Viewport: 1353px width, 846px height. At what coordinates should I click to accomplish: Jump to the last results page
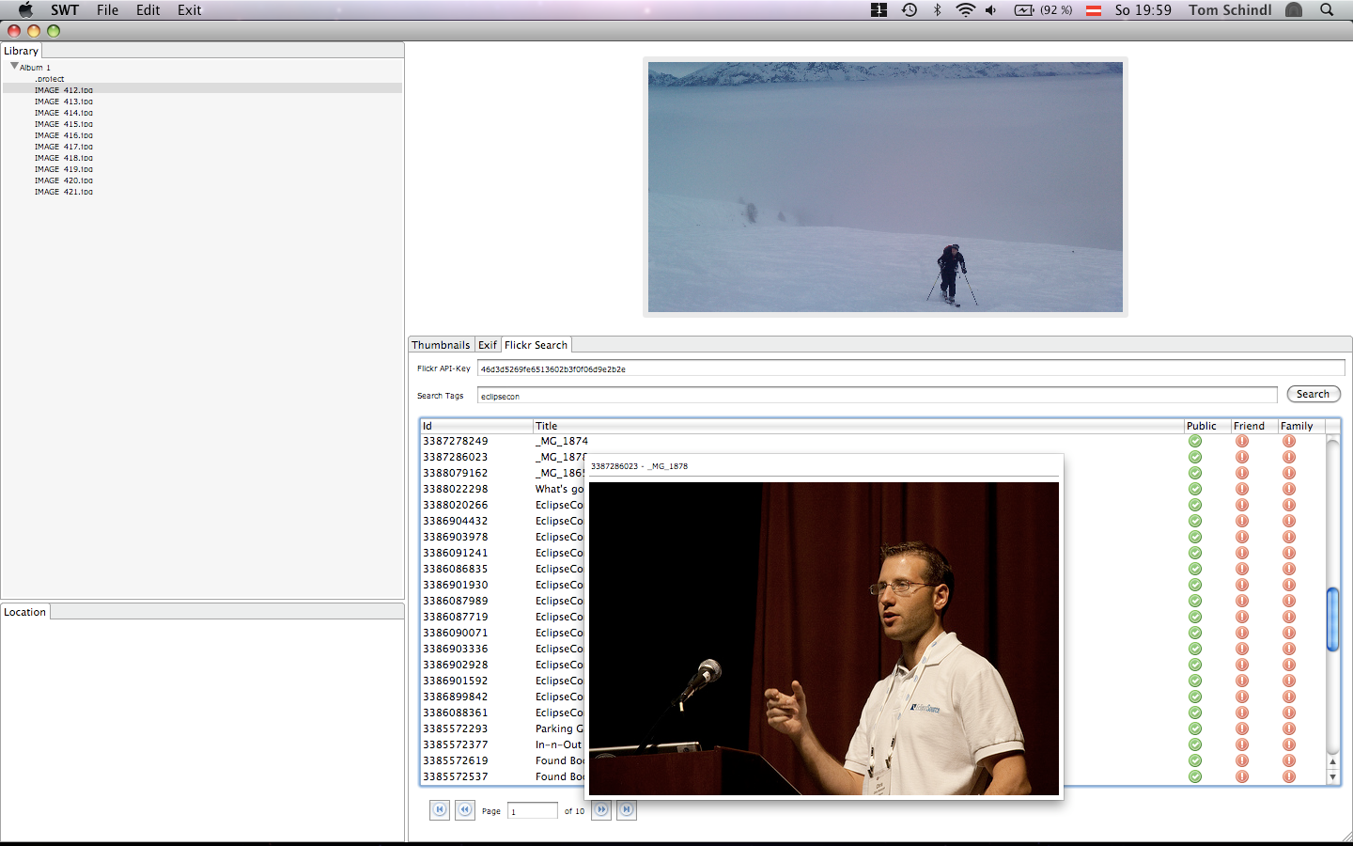[627, 809]
